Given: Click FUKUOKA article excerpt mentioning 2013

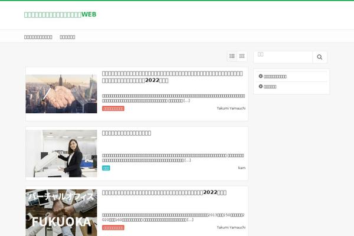Looking at the screenshot, I should (x=173, y=217).
